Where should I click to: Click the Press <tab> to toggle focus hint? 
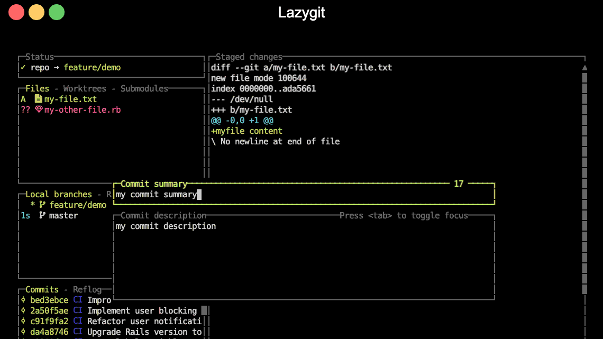(x=404, y=215)
